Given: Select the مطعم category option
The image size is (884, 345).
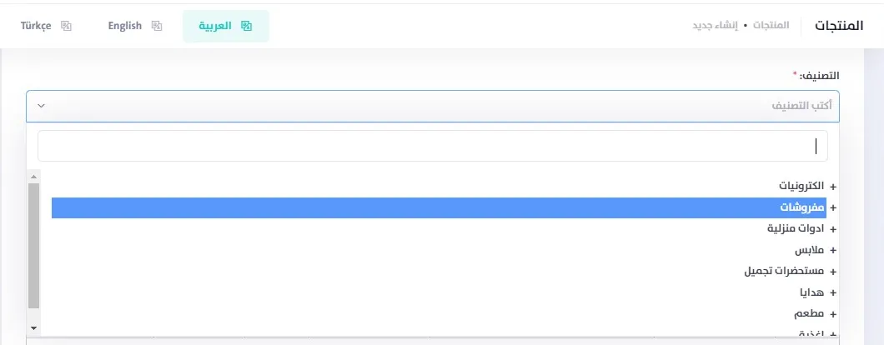Looking at the screenshot, I should click(x=811, y=314).
